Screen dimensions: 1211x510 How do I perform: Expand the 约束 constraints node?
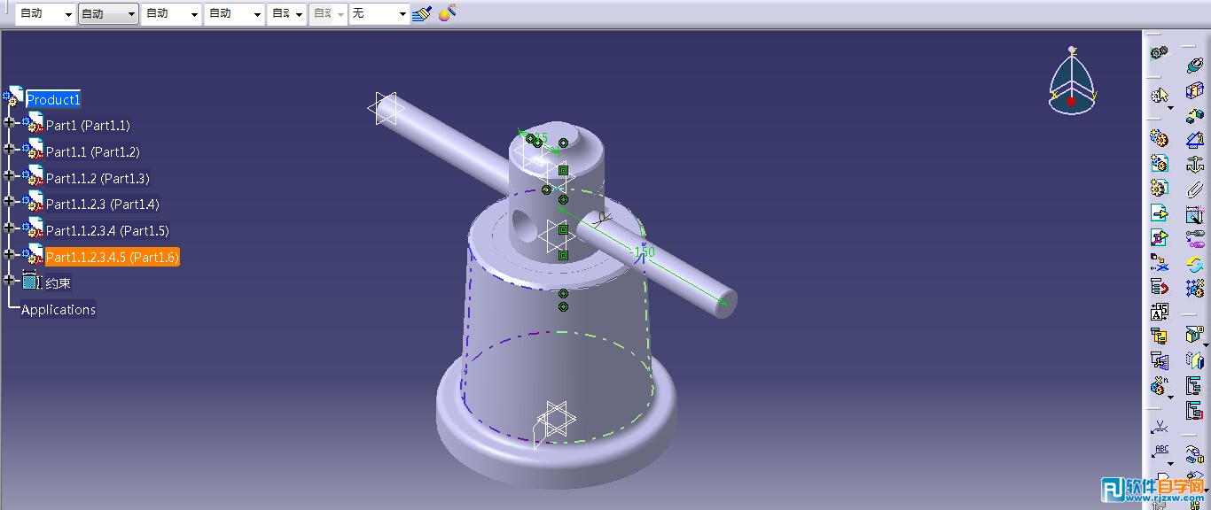[10, 280]
